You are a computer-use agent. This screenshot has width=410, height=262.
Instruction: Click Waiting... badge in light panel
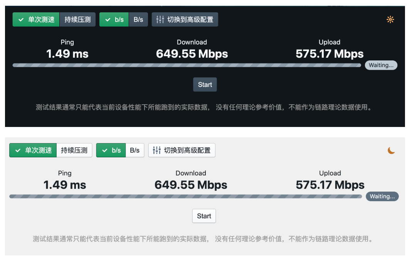(x=382, y=197)
